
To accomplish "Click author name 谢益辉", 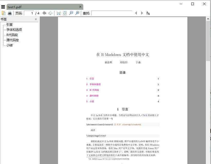I will tap(108, 62).
